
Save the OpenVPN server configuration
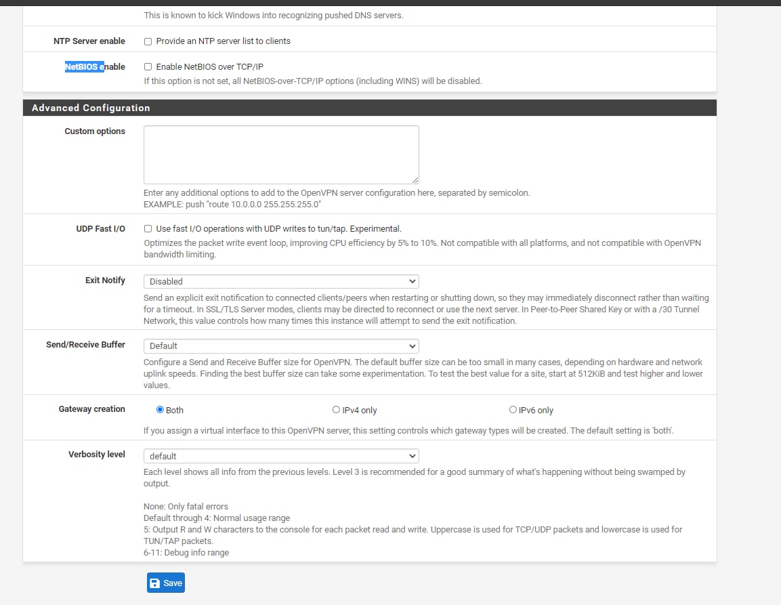coord(166,583)
